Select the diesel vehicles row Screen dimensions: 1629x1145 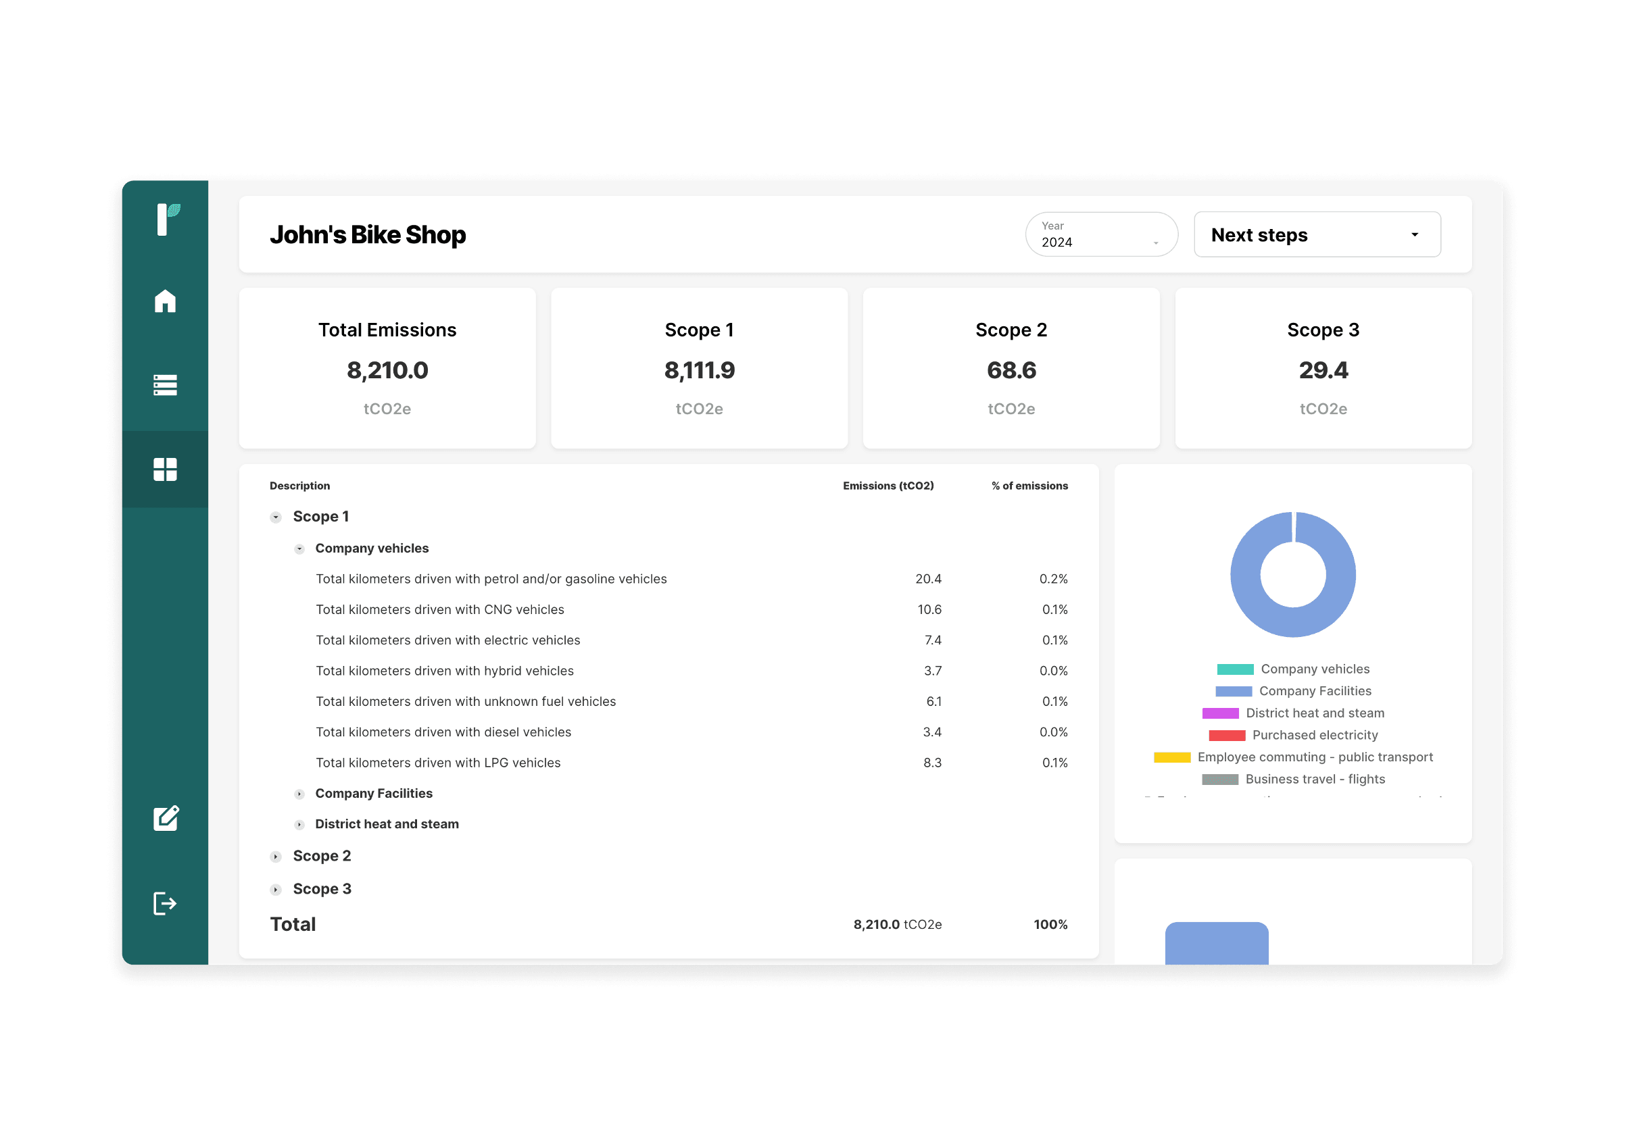click(668, 731)
